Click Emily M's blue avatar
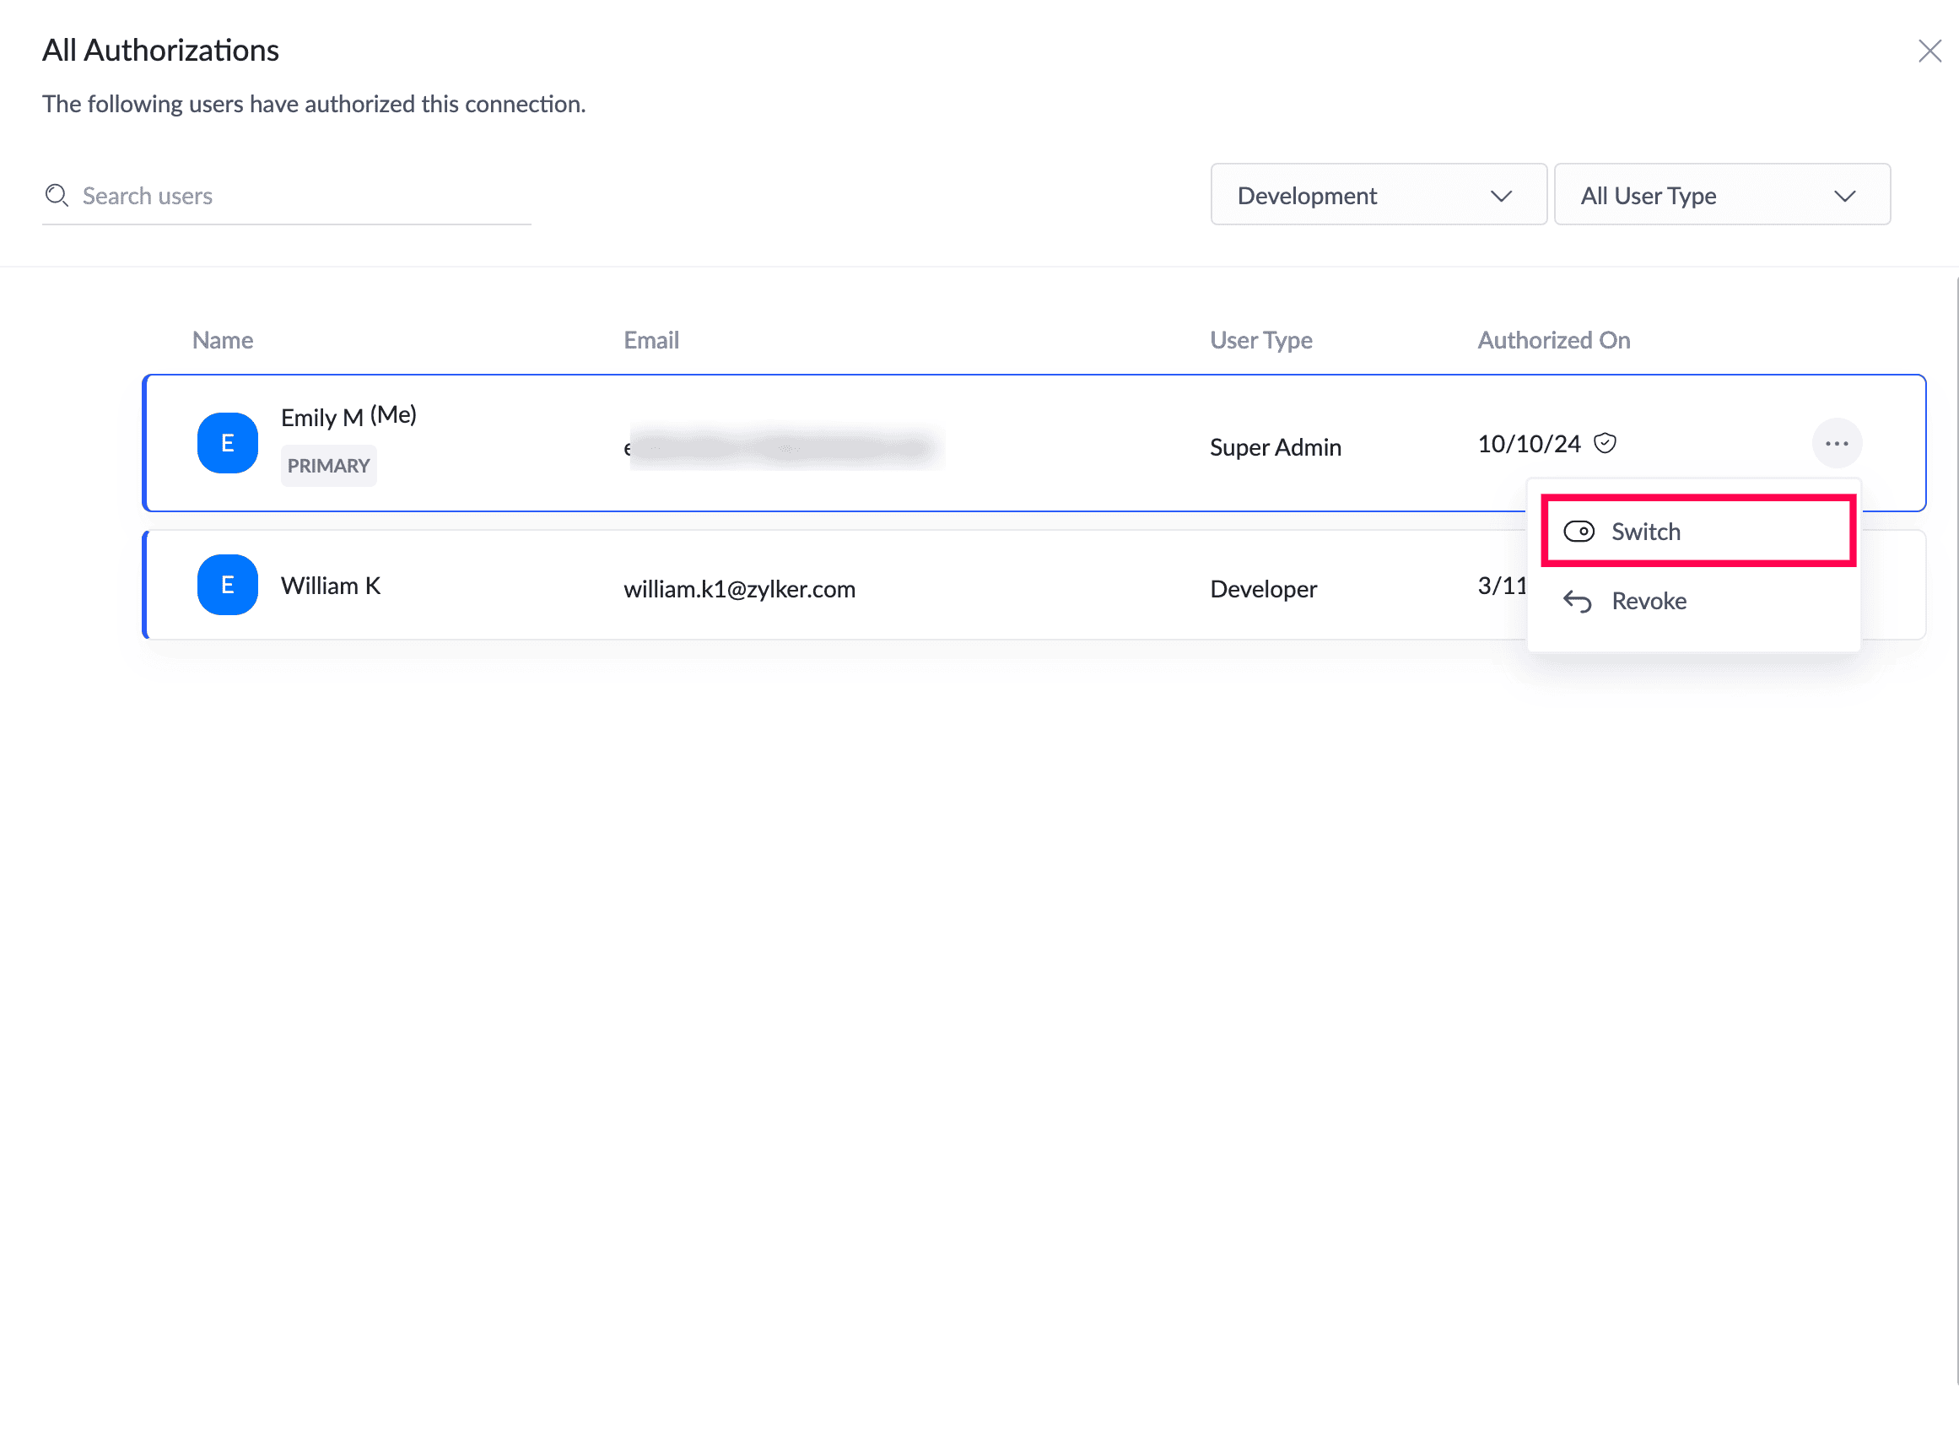Viewport: 1959px width, 1448px height. [228, 444]
